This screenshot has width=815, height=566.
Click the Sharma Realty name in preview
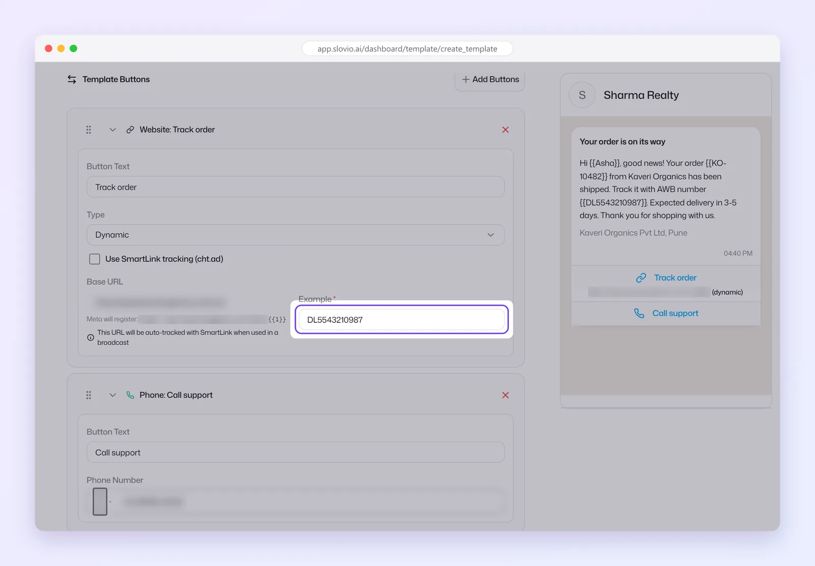(x=641, y=95)
